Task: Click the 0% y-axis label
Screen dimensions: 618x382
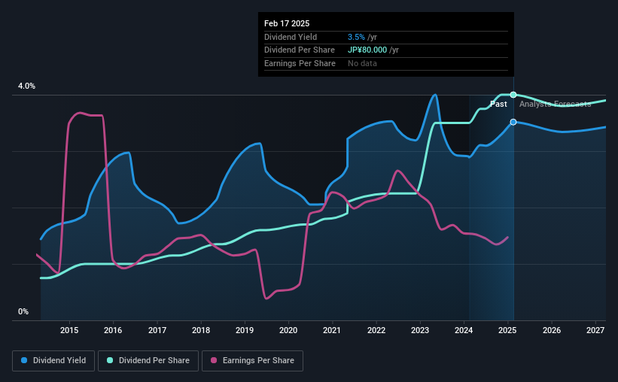Action: coord(23,312)
